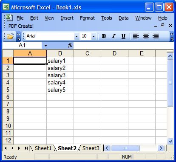This screenshot has width=176, height=162.
Task: Switch to Sheet3 tab
Action: pos(91,148)
